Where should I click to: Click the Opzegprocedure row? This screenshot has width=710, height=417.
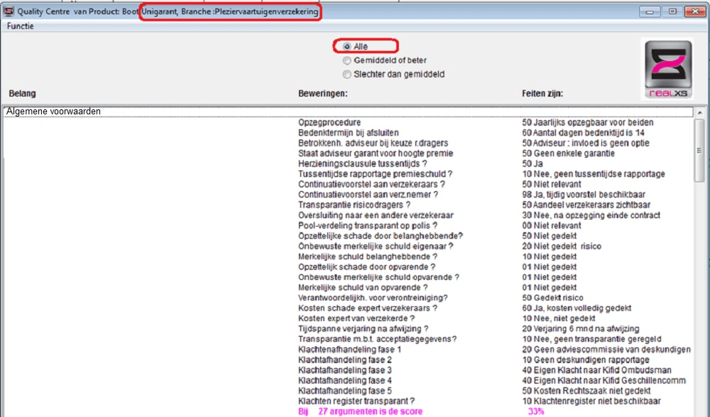point(329,122)
